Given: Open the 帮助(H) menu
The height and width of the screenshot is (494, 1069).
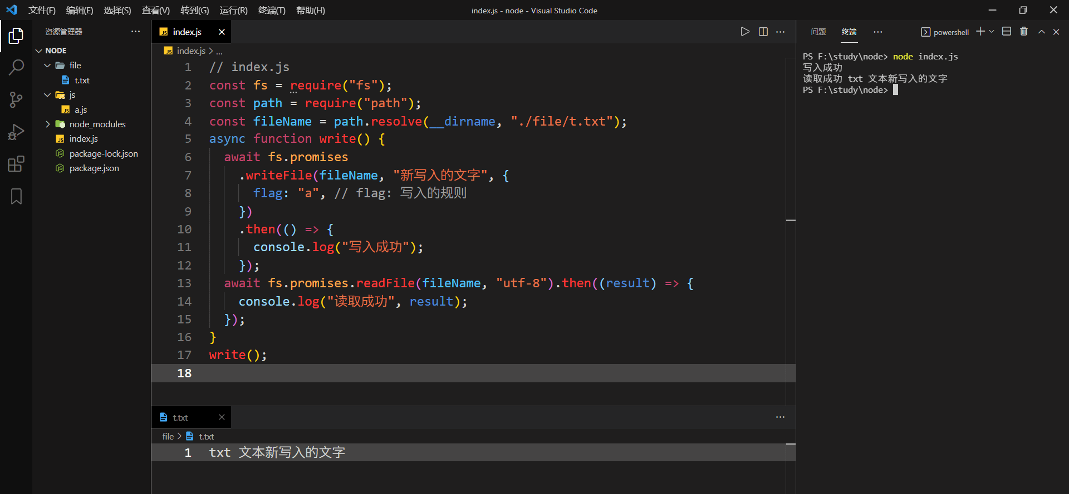Looking at the screenshot, I should (x=311, y=10).
